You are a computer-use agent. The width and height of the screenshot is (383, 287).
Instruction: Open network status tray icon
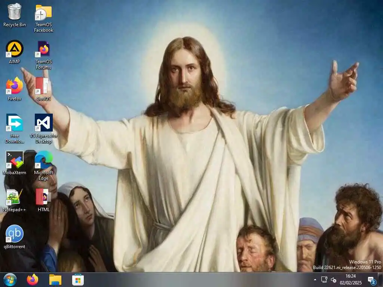(324, 280)
